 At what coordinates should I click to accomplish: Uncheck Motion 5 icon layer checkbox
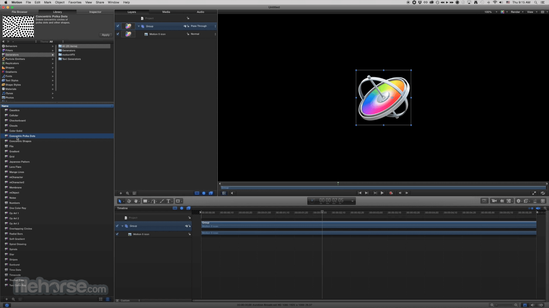tap(118, 34)
